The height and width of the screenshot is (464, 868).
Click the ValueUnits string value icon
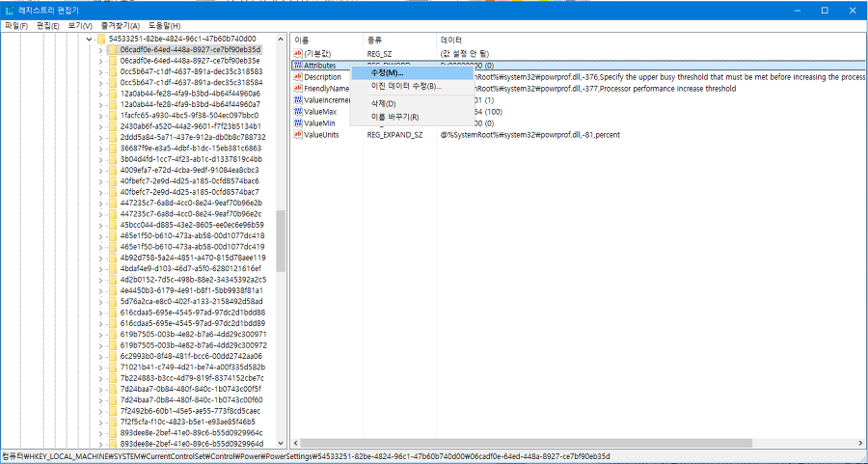pos(299,135)
